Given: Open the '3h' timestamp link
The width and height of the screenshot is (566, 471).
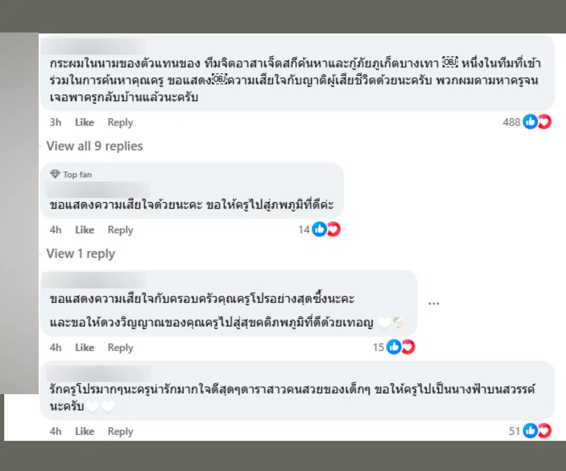Looking at the screenshot, I should (55, 122).
